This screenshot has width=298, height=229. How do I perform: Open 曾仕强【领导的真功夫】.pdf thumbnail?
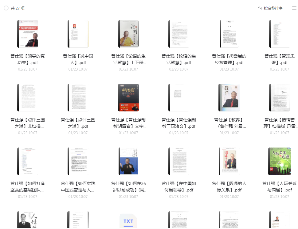click(x=28, y=34)
